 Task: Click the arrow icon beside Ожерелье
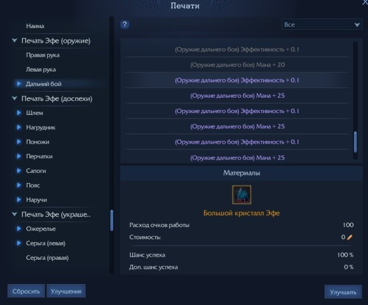tap(19, 228)
